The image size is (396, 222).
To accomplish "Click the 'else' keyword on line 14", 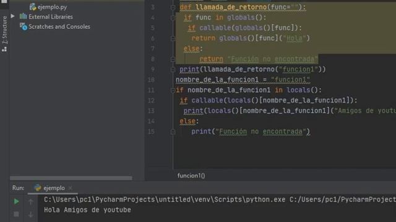I will point(187,121).
